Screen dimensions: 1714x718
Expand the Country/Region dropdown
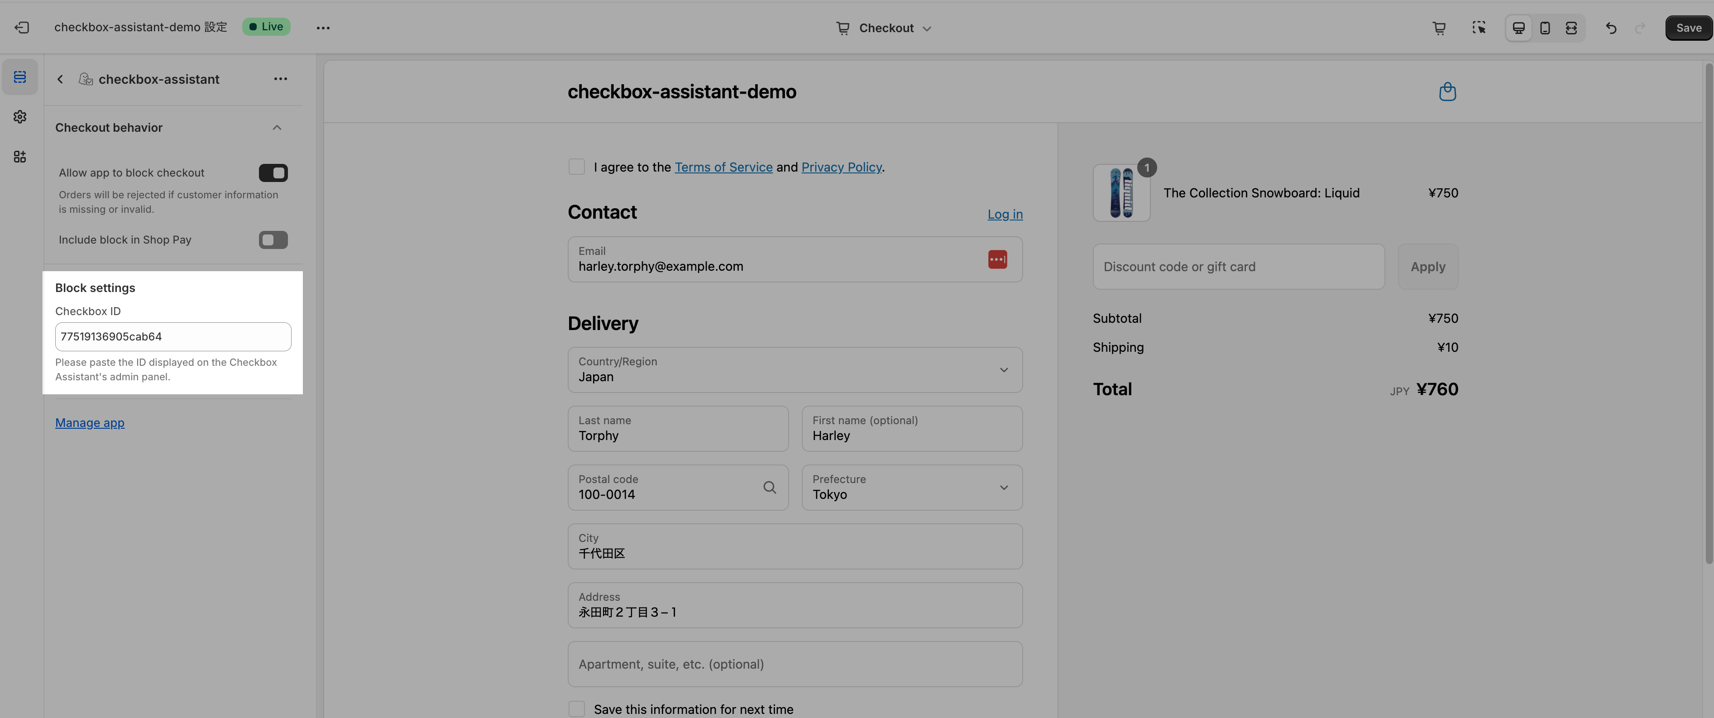tap(795, 370)
